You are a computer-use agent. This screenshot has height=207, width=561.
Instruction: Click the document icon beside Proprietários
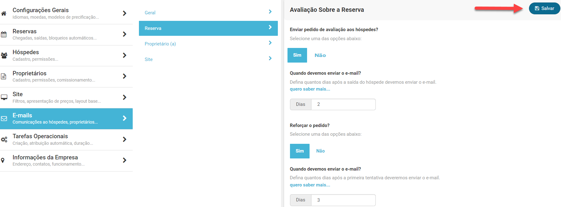[x=4, y=76]
